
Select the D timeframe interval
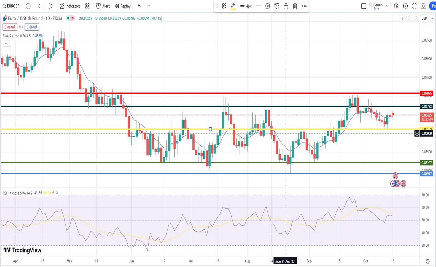tap(39, 6)
